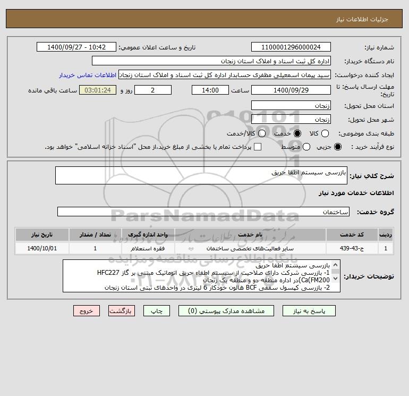
Task: Click the پاسخ به نیاز button
Action: click(309, 311)
